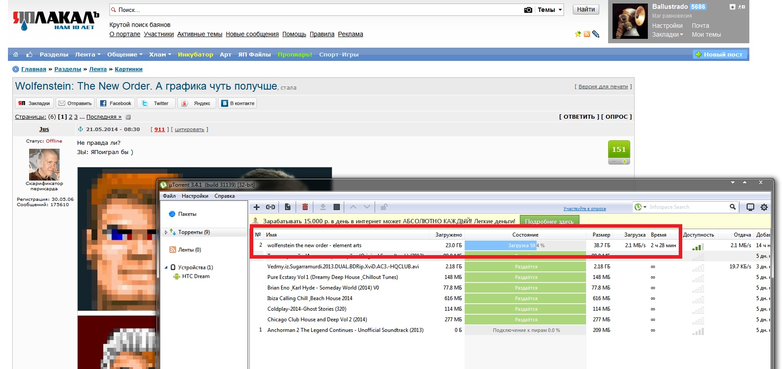Downvote the post with the minus button
782x369 pixels.
(614, 162)
